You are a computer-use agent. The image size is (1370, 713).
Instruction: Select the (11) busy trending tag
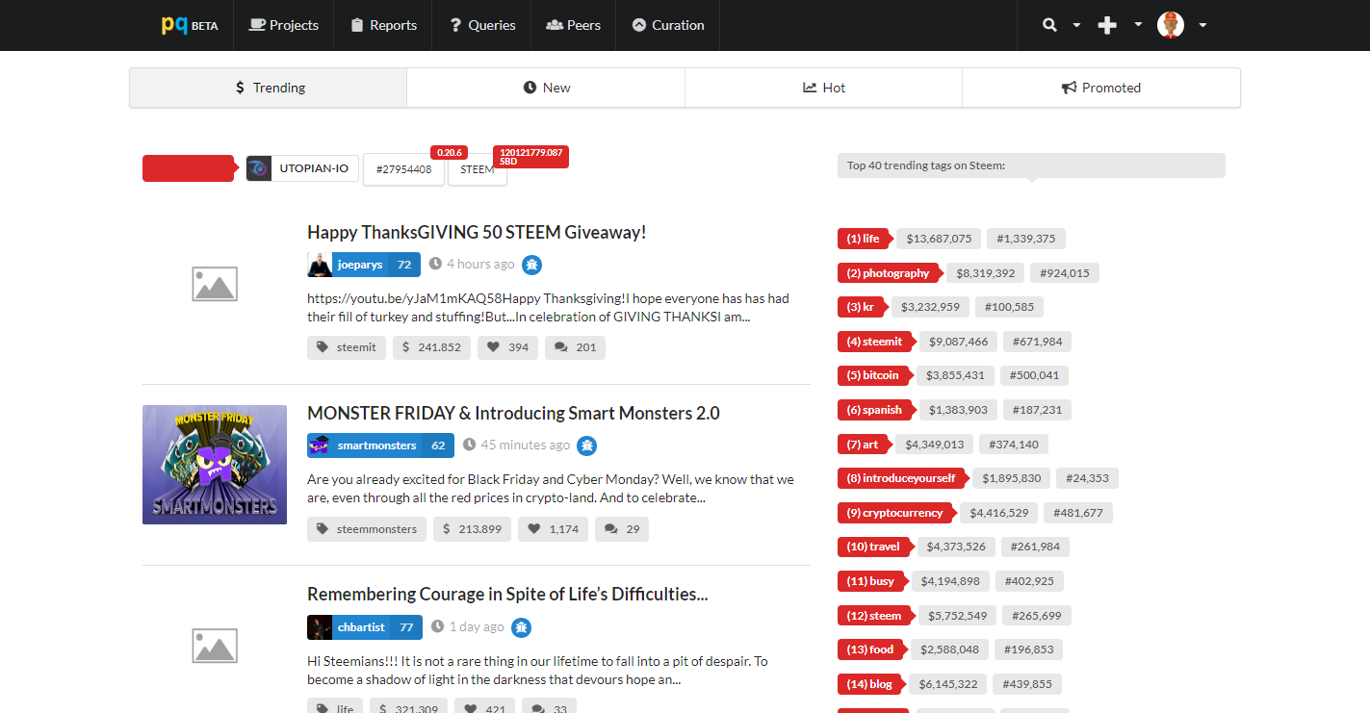tap(872, 581)
